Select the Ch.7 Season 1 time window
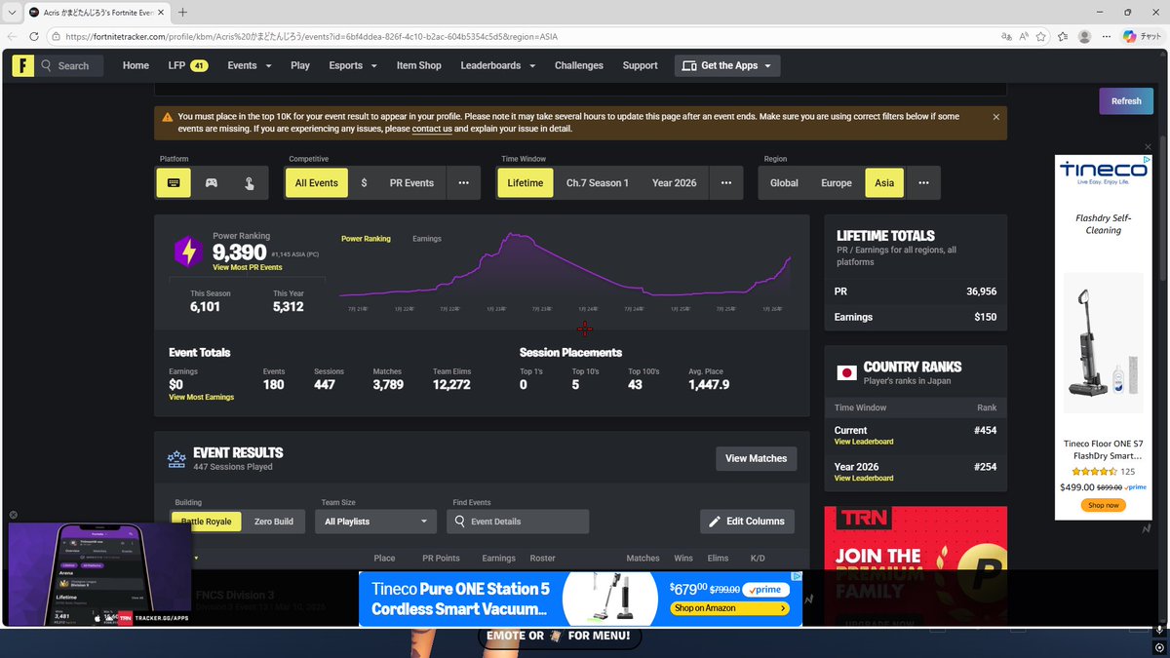This screenshot has width=1170, height=658. point(598,182)
